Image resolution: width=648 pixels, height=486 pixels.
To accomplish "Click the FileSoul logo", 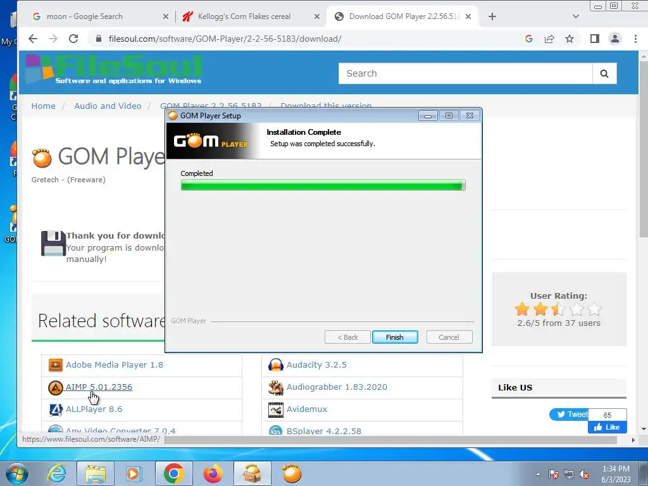I will [x=114, y=70].
